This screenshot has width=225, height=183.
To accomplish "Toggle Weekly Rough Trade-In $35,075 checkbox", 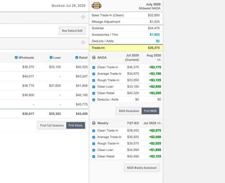I will click(x=94, y=143).
